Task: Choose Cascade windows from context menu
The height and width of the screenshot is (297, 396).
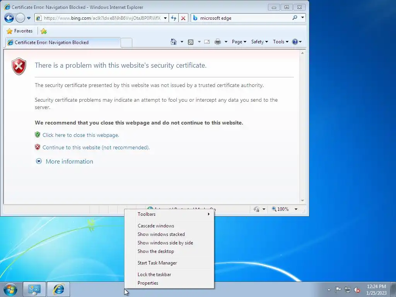Action: pyautogui.click(x=169, y=226)
